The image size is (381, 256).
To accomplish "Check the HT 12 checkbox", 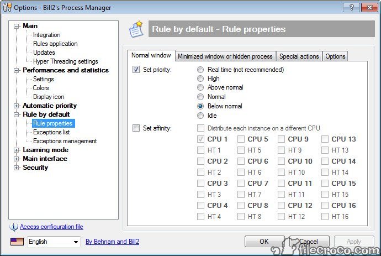I will 282,216.
